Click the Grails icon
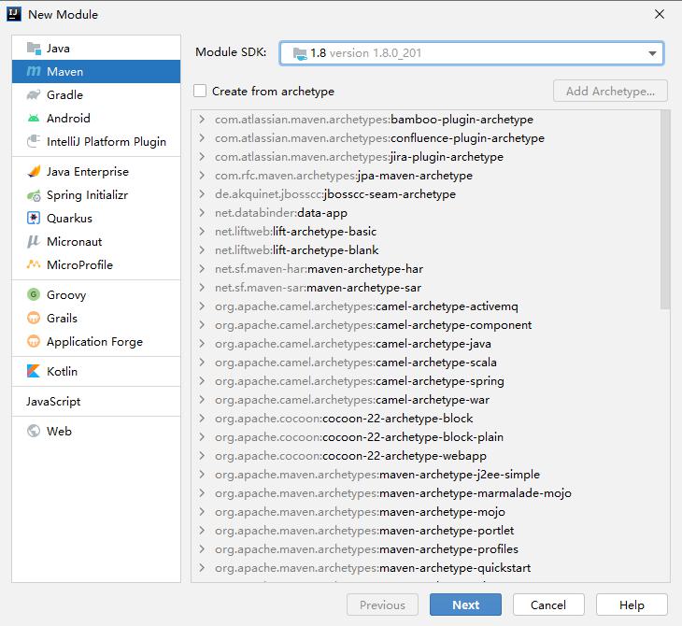The height and width of the screenshot is (626, 682). coord(34,318)
